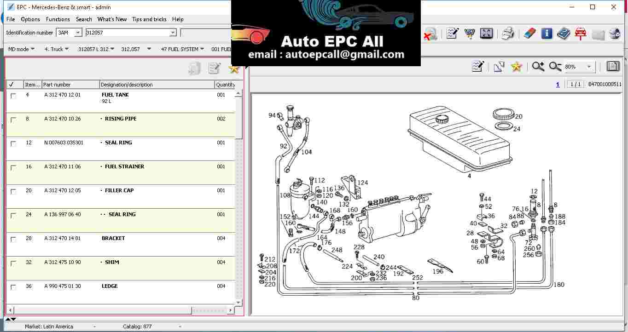Click the copy list icon above parts list
The height and width of the screenshot is (332, 628).
195,69
